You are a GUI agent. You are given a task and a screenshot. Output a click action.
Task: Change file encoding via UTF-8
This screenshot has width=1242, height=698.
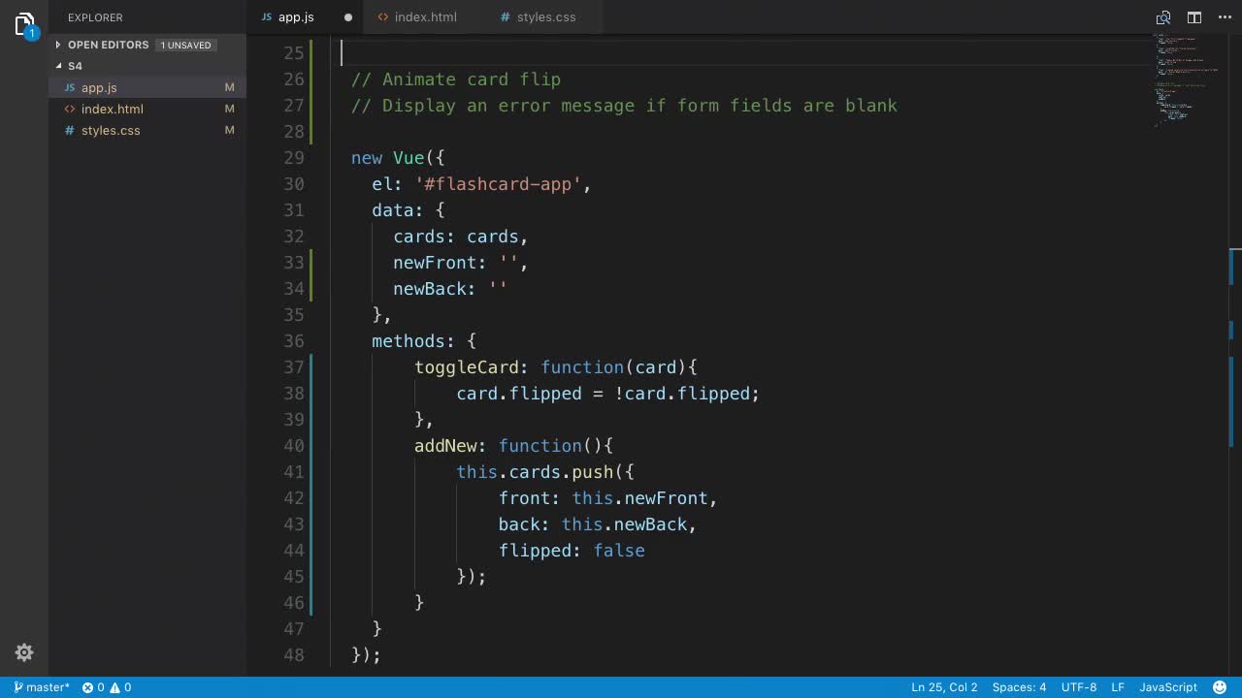pyautogui.click(x=1079, y=687)
